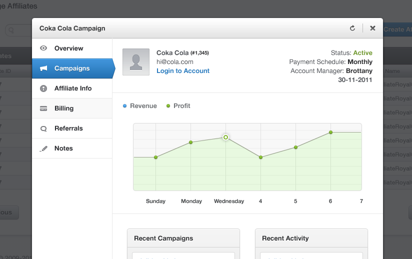412x259 pixels.
Task: Click the Active status value
Action: [x=362, y=53]
